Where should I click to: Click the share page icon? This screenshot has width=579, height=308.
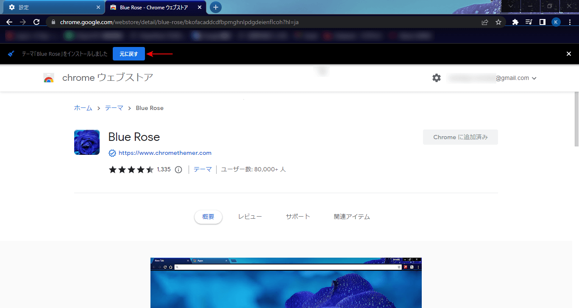click(x=485, y=22)
